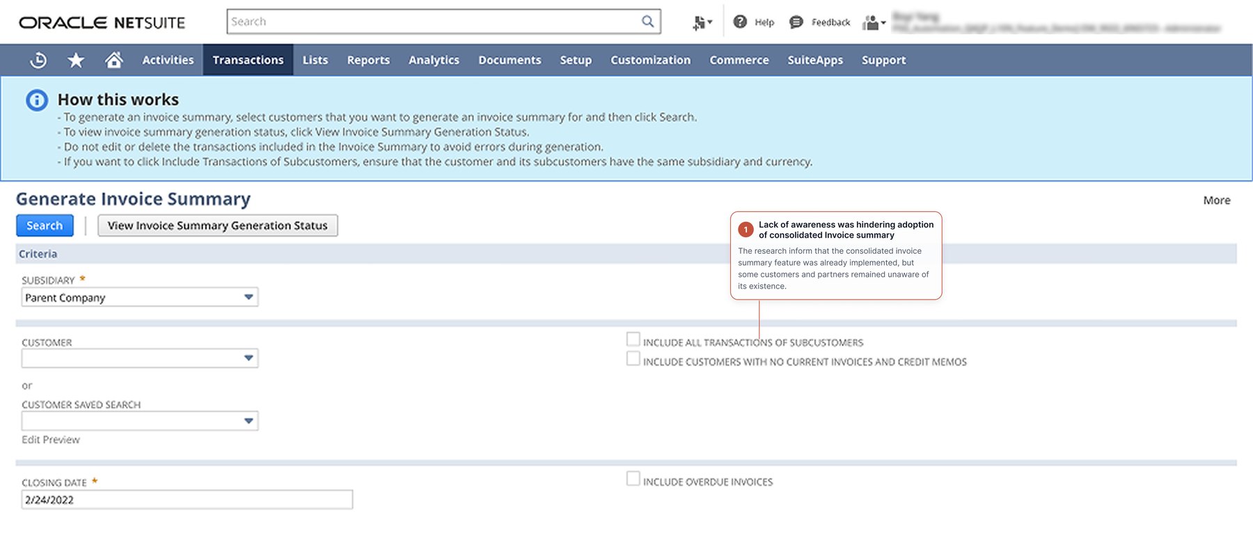Click the search magnifier icon

click(x=647, y=22)
